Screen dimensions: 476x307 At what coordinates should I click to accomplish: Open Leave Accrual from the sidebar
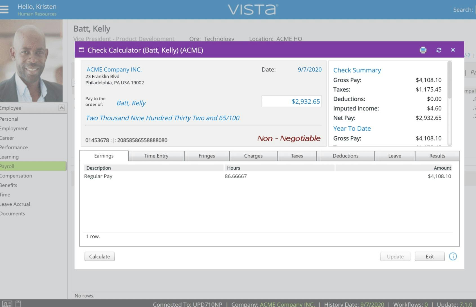[x=15, y=204]
